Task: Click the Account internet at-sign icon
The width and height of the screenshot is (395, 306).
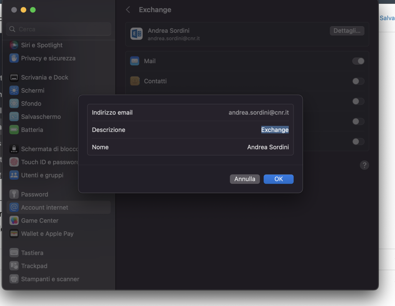Action: click(14, 207)
